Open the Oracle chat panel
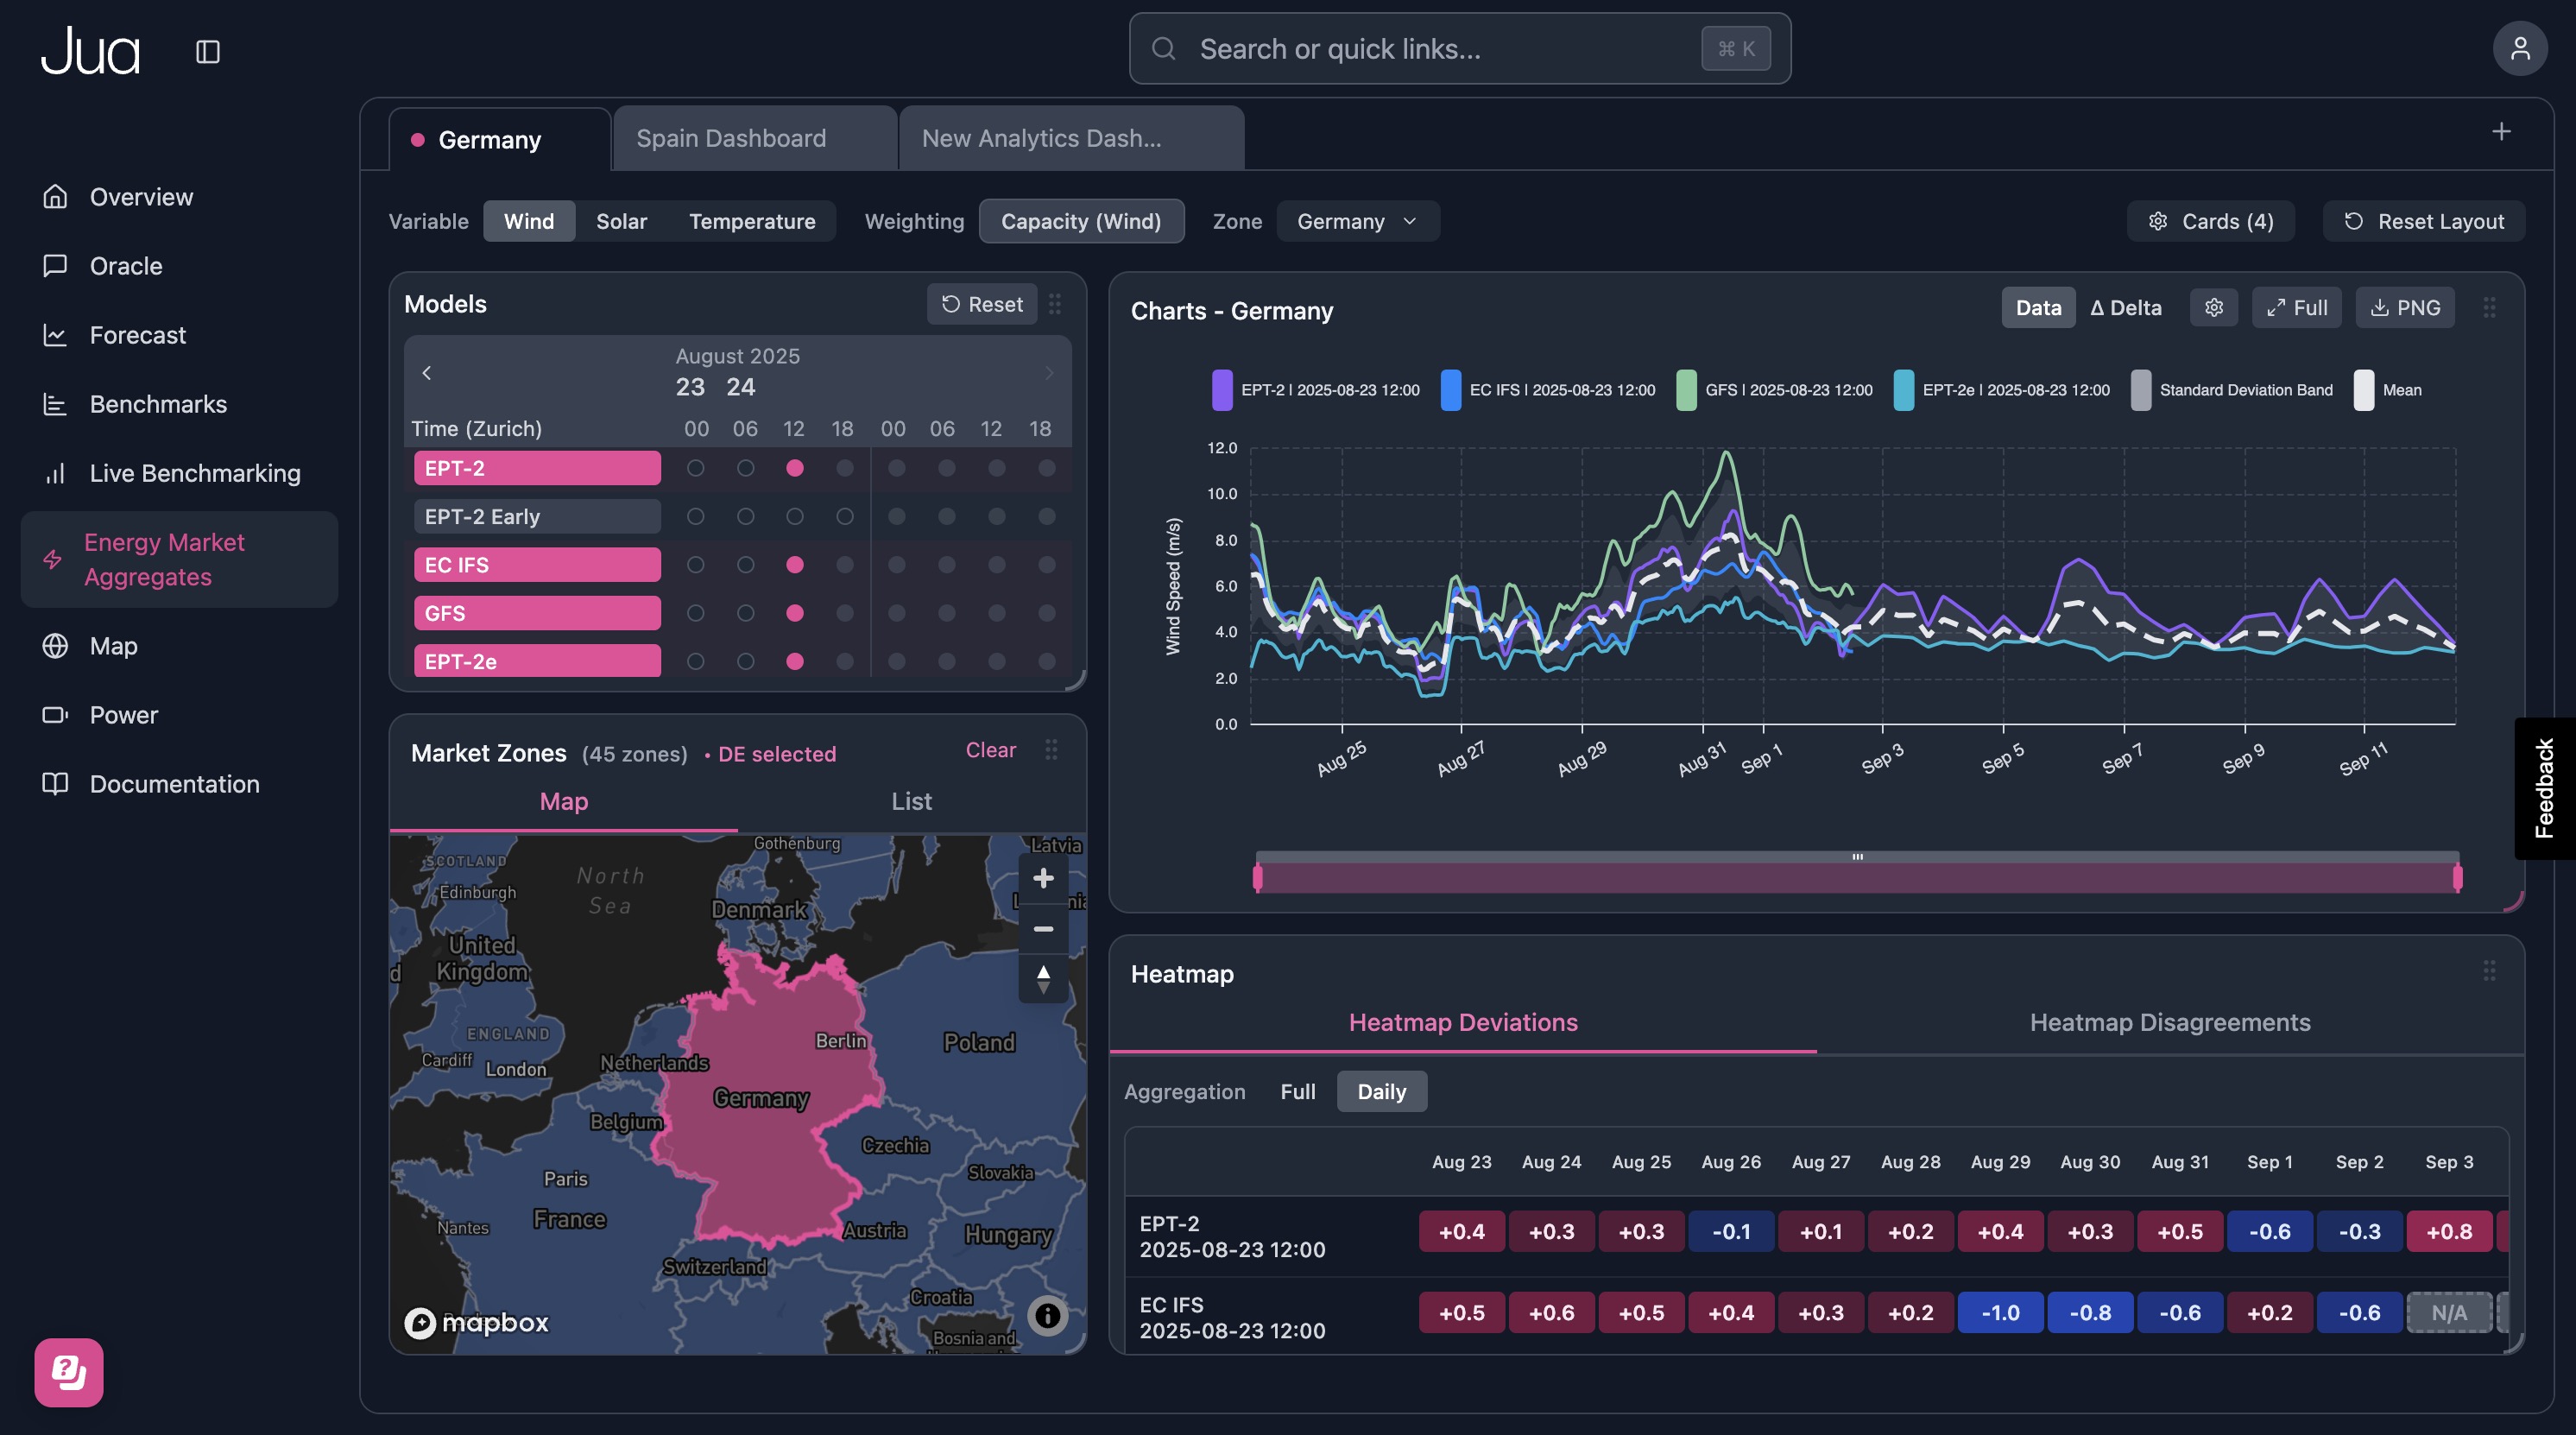This screenshot has width=2576, height=1435. (125, 265)
